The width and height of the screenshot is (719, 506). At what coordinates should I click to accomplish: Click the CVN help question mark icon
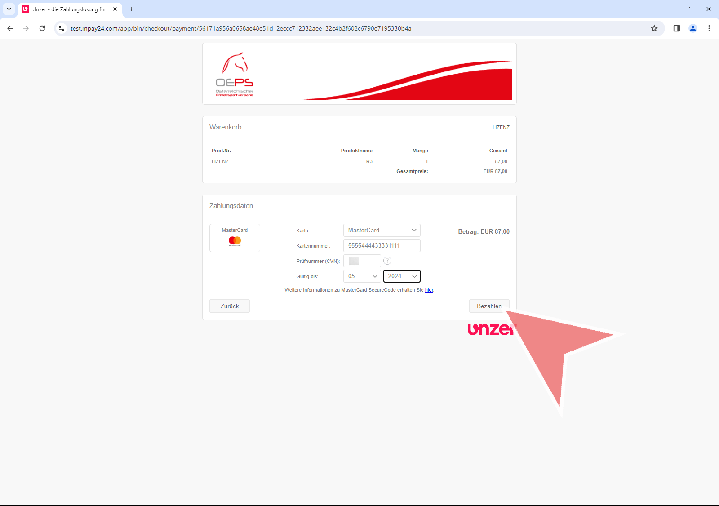coord(387,261)
